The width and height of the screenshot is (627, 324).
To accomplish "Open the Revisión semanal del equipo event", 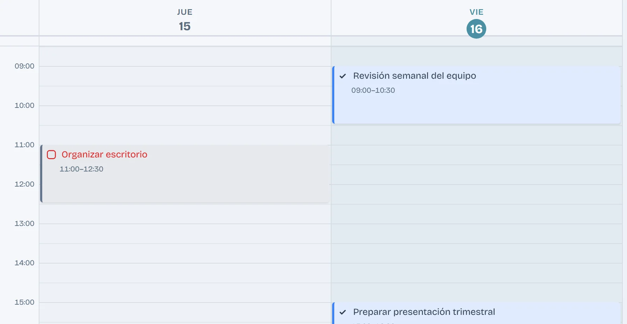I will pyautogui.click(x=476, y=95).
